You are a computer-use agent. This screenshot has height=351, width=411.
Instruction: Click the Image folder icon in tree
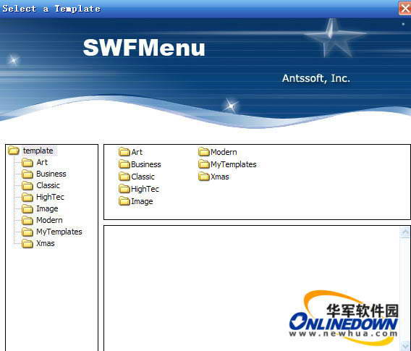click(27, 208)
